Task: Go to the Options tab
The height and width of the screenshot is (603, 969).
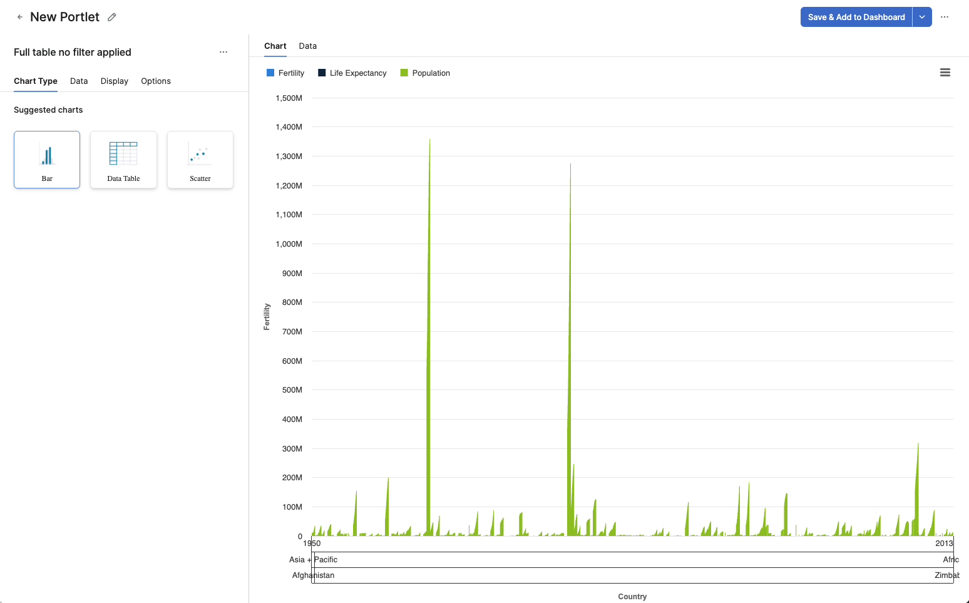Action: coord(156,81)
